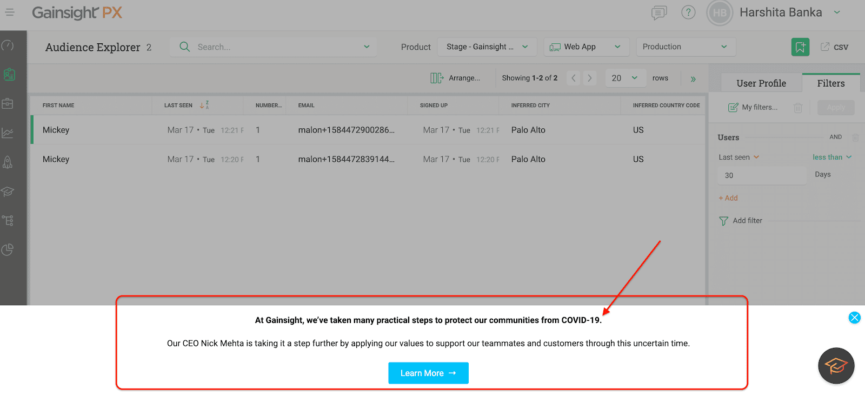Image resolution: width=865 pixels, height=395 pixels.
Task: Switch to the User Profile tab
Action: [761, 83]
